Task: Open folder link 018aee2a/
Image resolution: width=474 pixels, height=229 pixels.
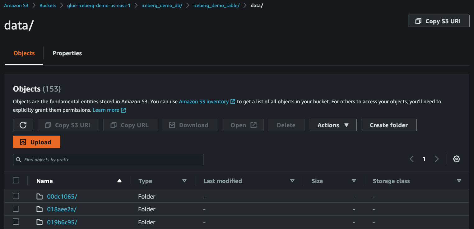Action: (x=62, y=209)
